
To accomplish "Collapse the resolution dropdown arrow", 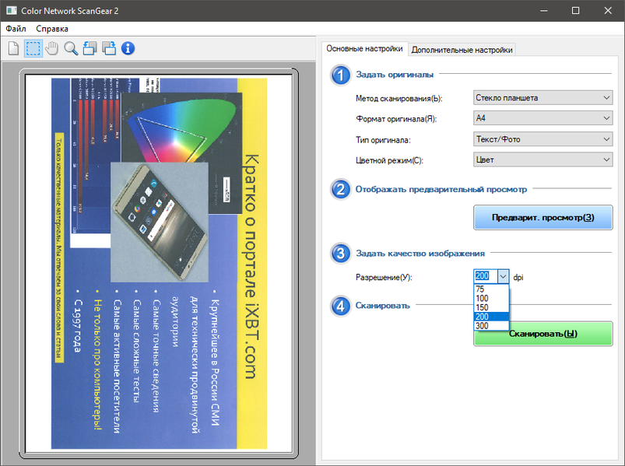I will [503, 276].
